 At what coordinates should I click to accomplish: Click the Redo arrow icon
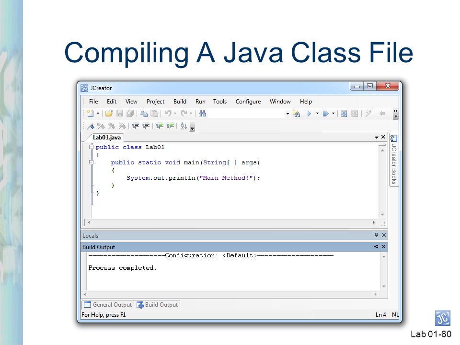(184, 114)
